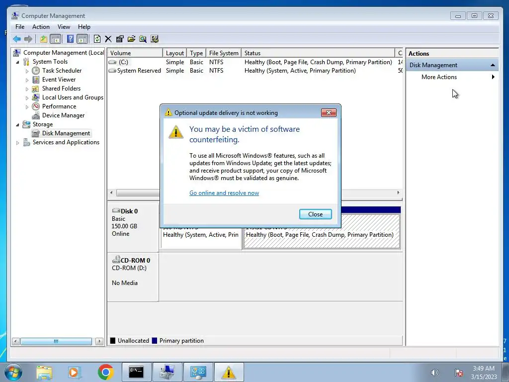509x382 pixels.
Task: Click the Primary partition blue legend swatch
Action: coord(154,341)
